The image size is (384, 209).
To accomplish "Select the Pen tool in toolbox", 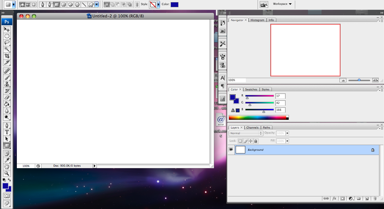I will [7, 126].
